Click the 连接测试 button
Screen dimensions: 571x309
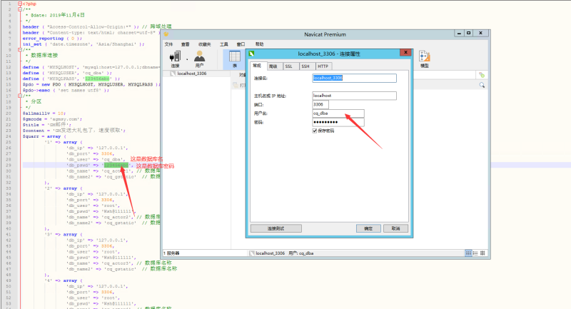[276, 228]
